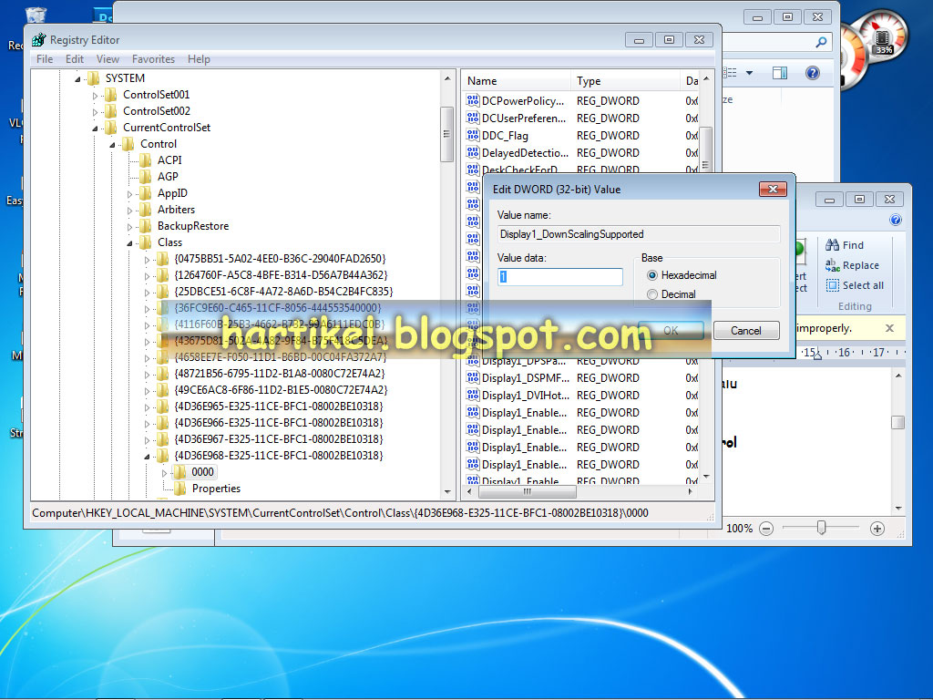Click Find icon in Word Editing group
The width and height of the screenshot is (933, 700).
[x=832, y=244]
